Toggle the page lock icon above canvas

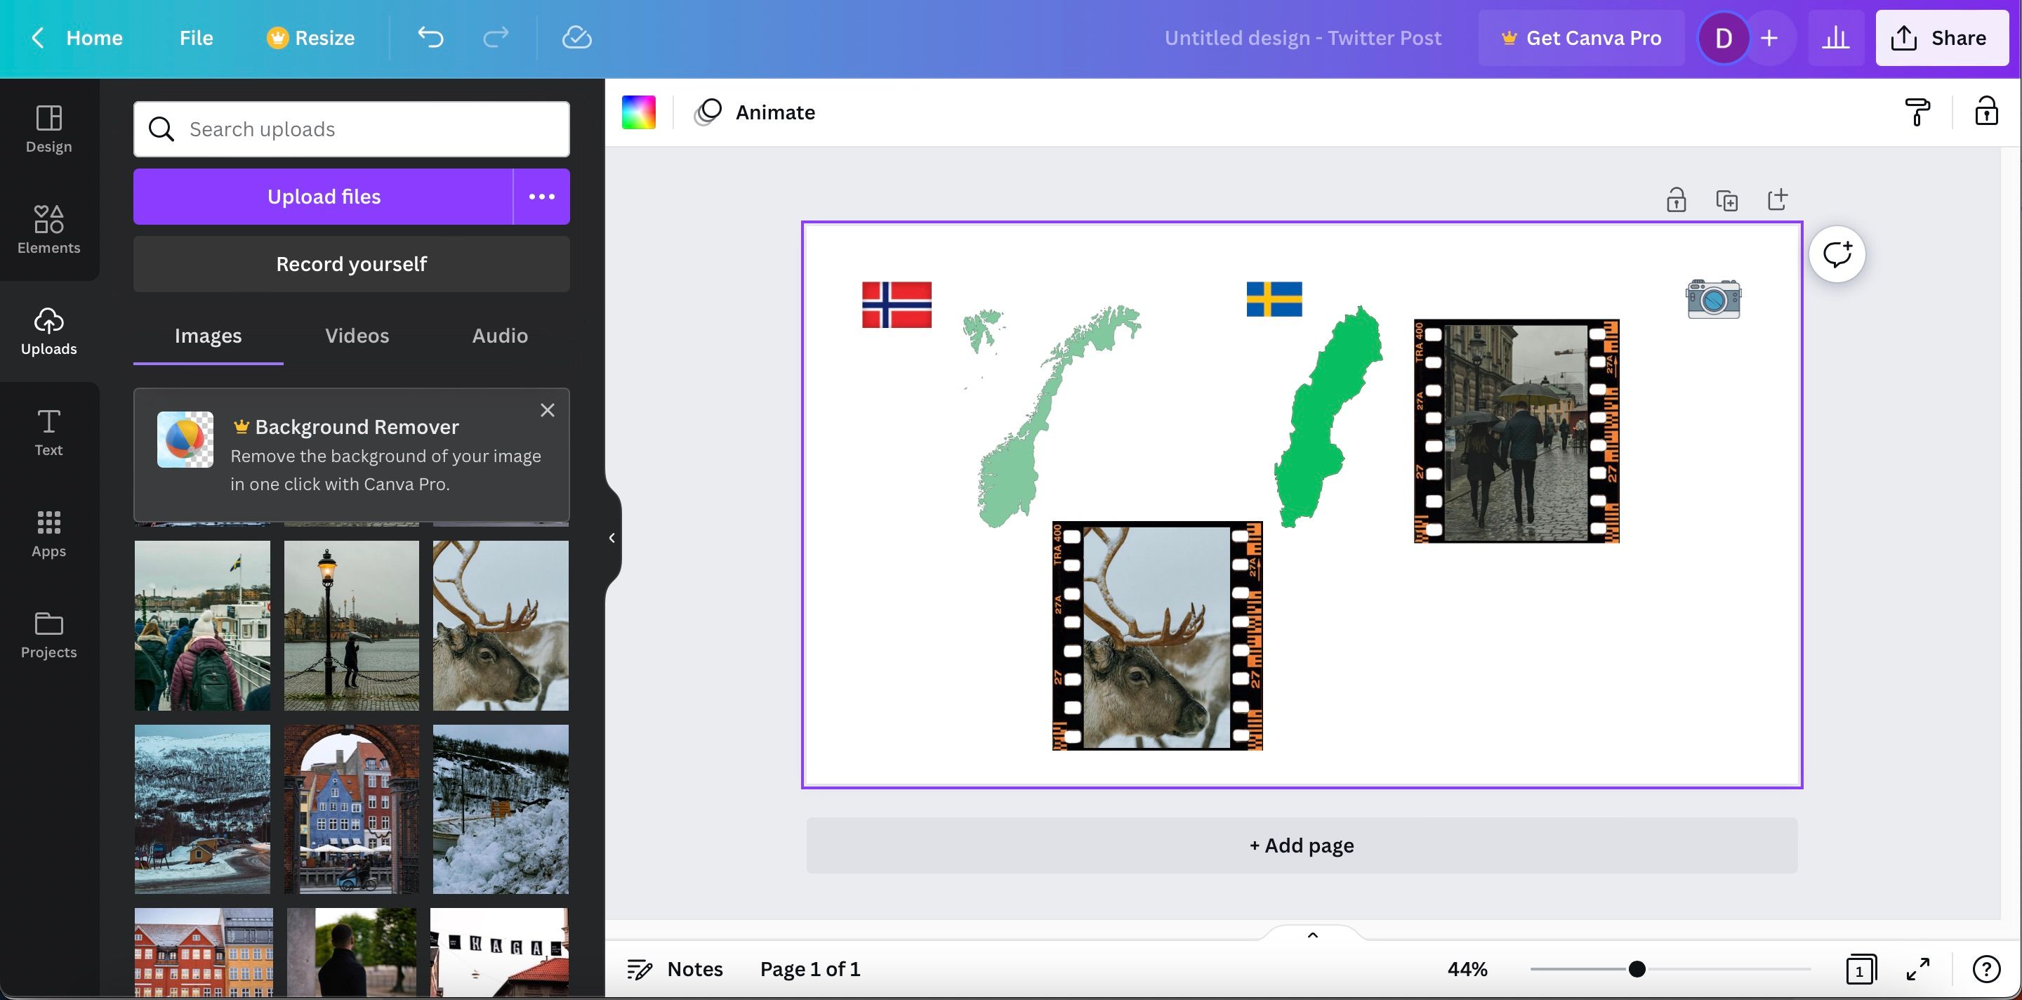tap(1676, 200)
